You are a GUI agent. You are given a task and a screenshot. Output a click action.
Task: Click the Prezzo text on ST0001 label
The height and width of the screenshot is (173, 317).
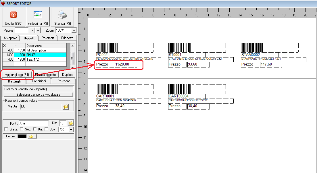pyautogui.click(x=174, y=64)
